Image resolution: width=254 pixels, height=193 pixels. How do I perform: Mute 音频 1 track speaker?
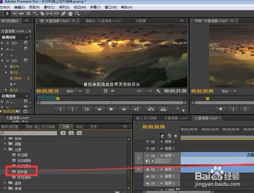click(x=147, y=170)
